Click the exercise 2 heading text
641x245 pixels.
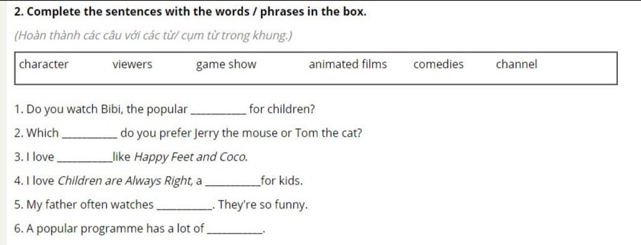(x=190, y=12)
